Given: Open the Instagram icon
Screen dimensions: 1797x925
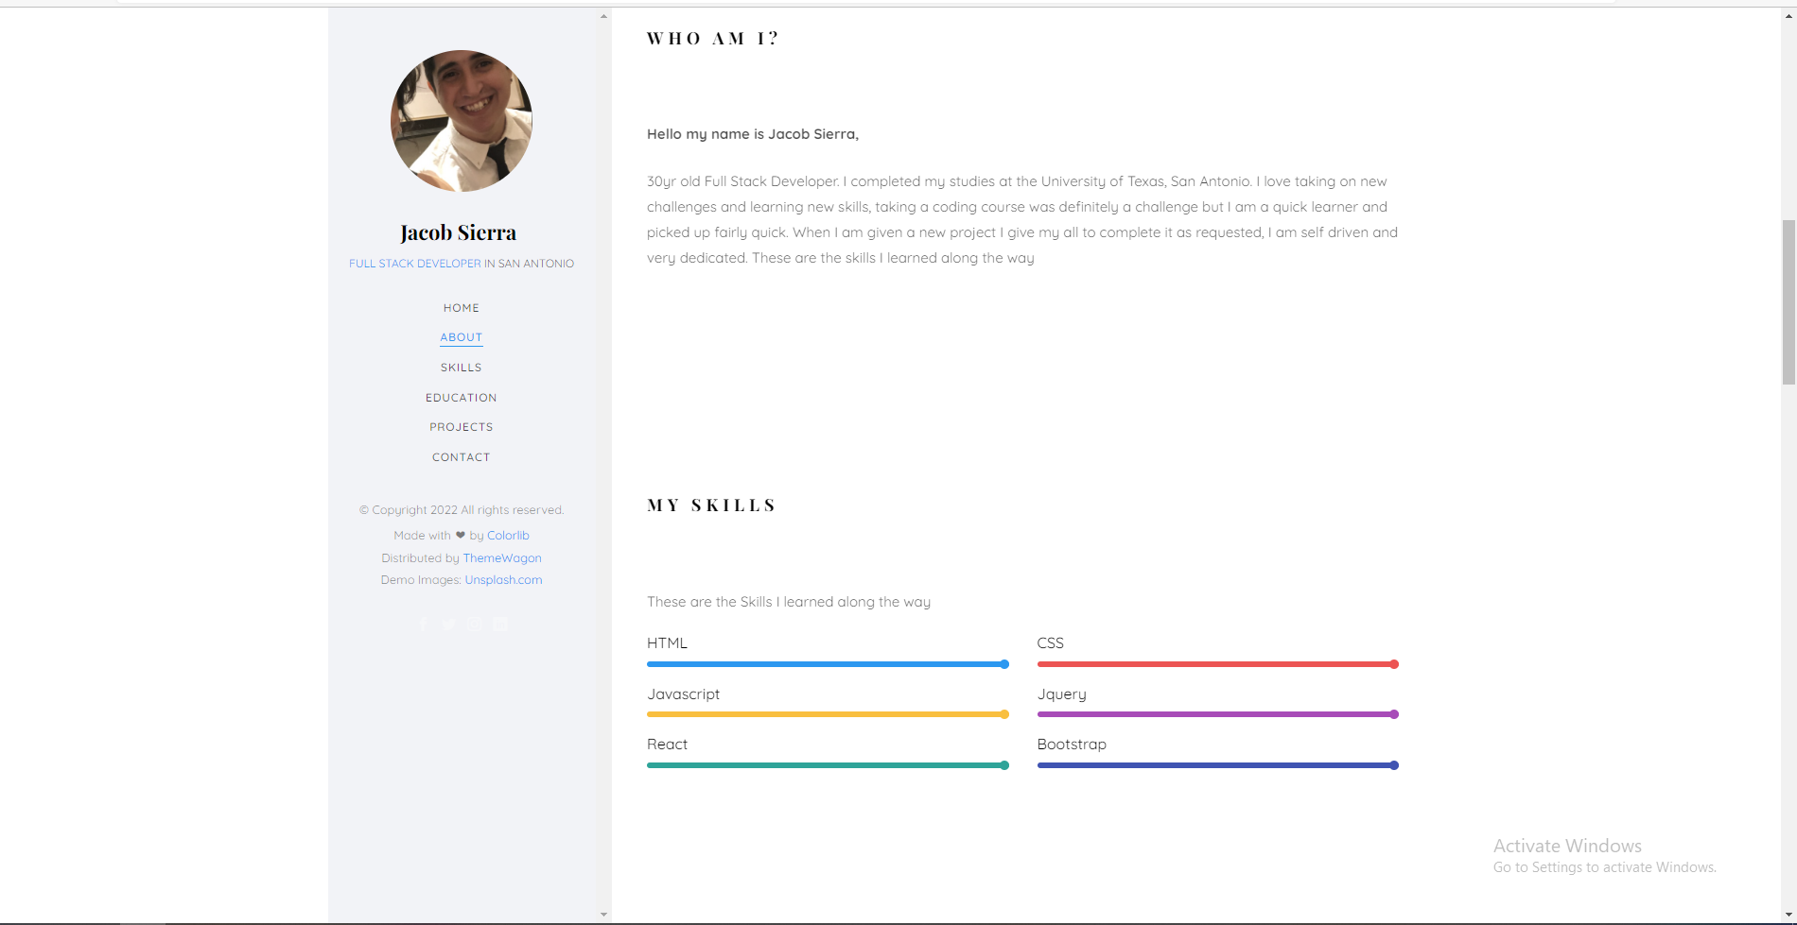Looking at the screenshot, I should point(474,624).
